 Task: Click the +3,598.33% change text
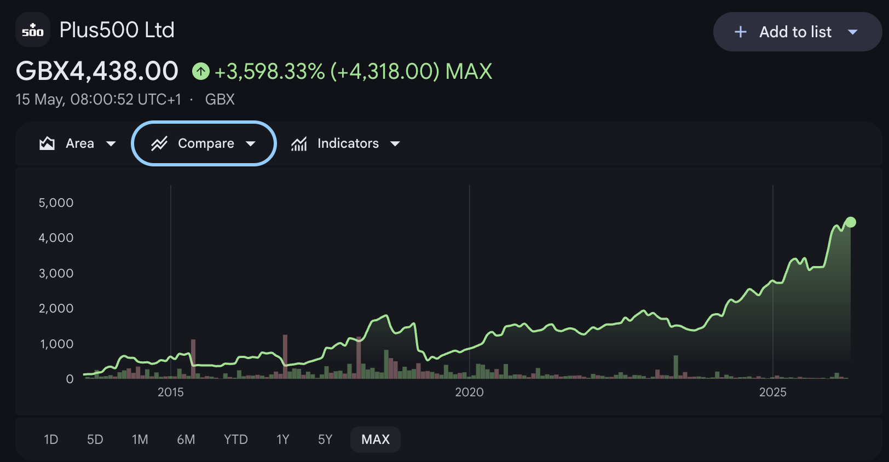point(270,71)
